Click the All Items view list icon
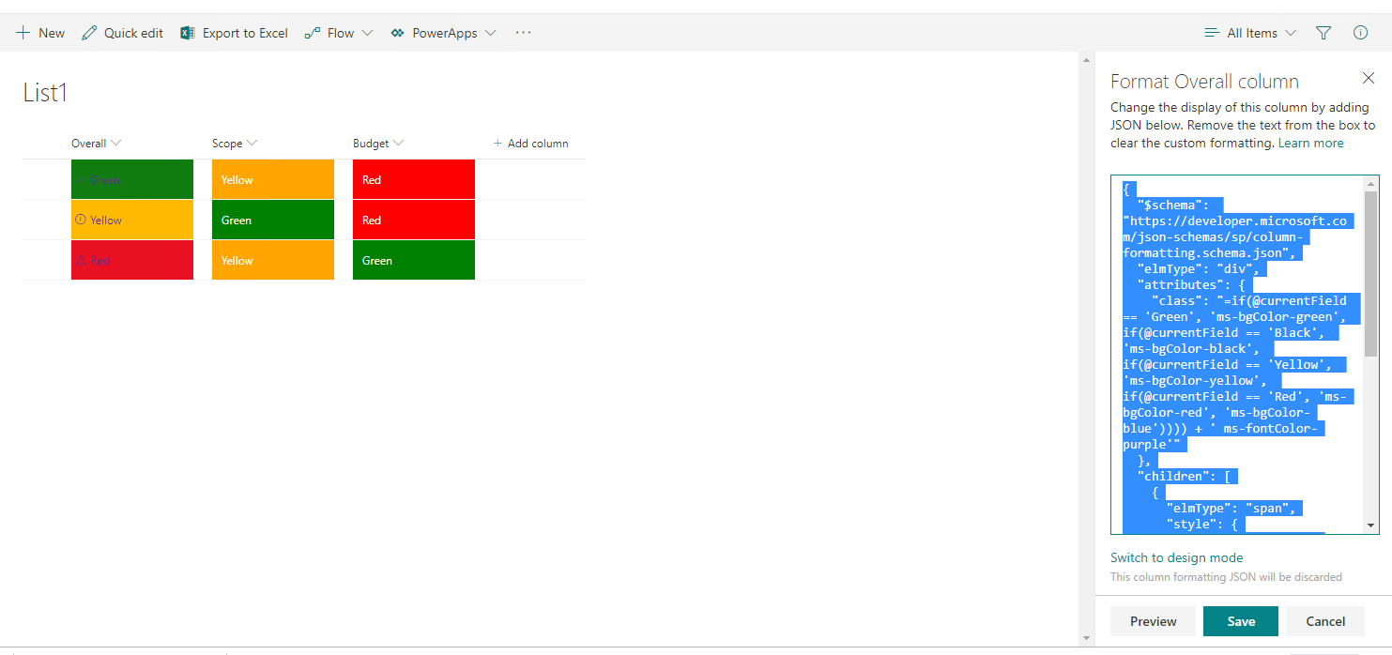This screenshot has height=655, width=1392. point(1212,33)
